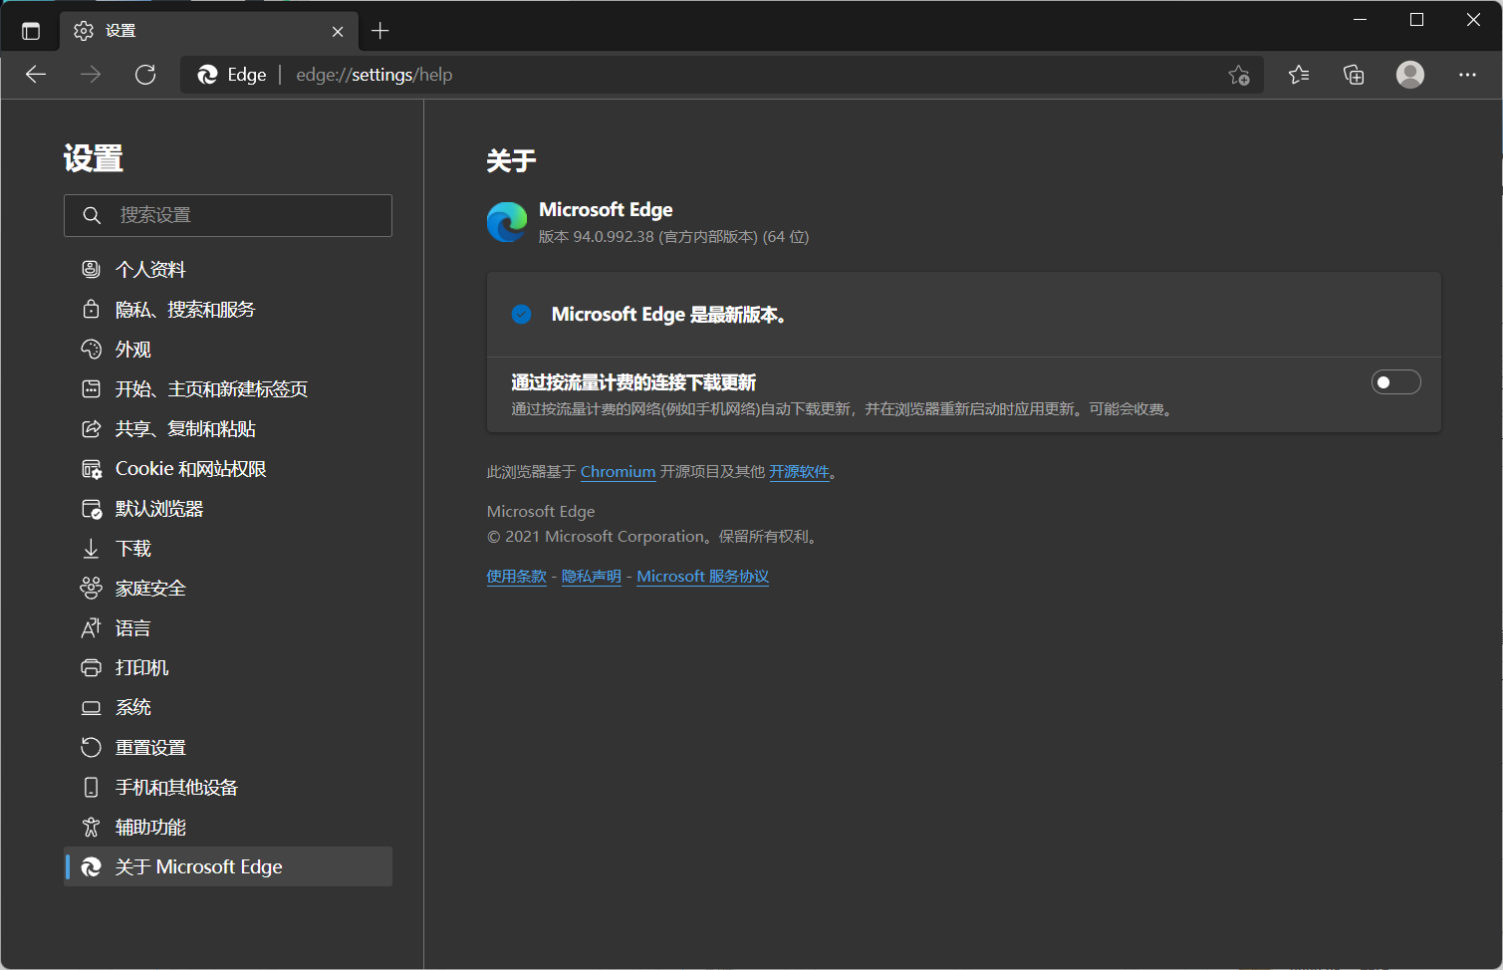Open the Microsoft 服务协议 link
The image size is (1503, 970).
click(703, 577)
